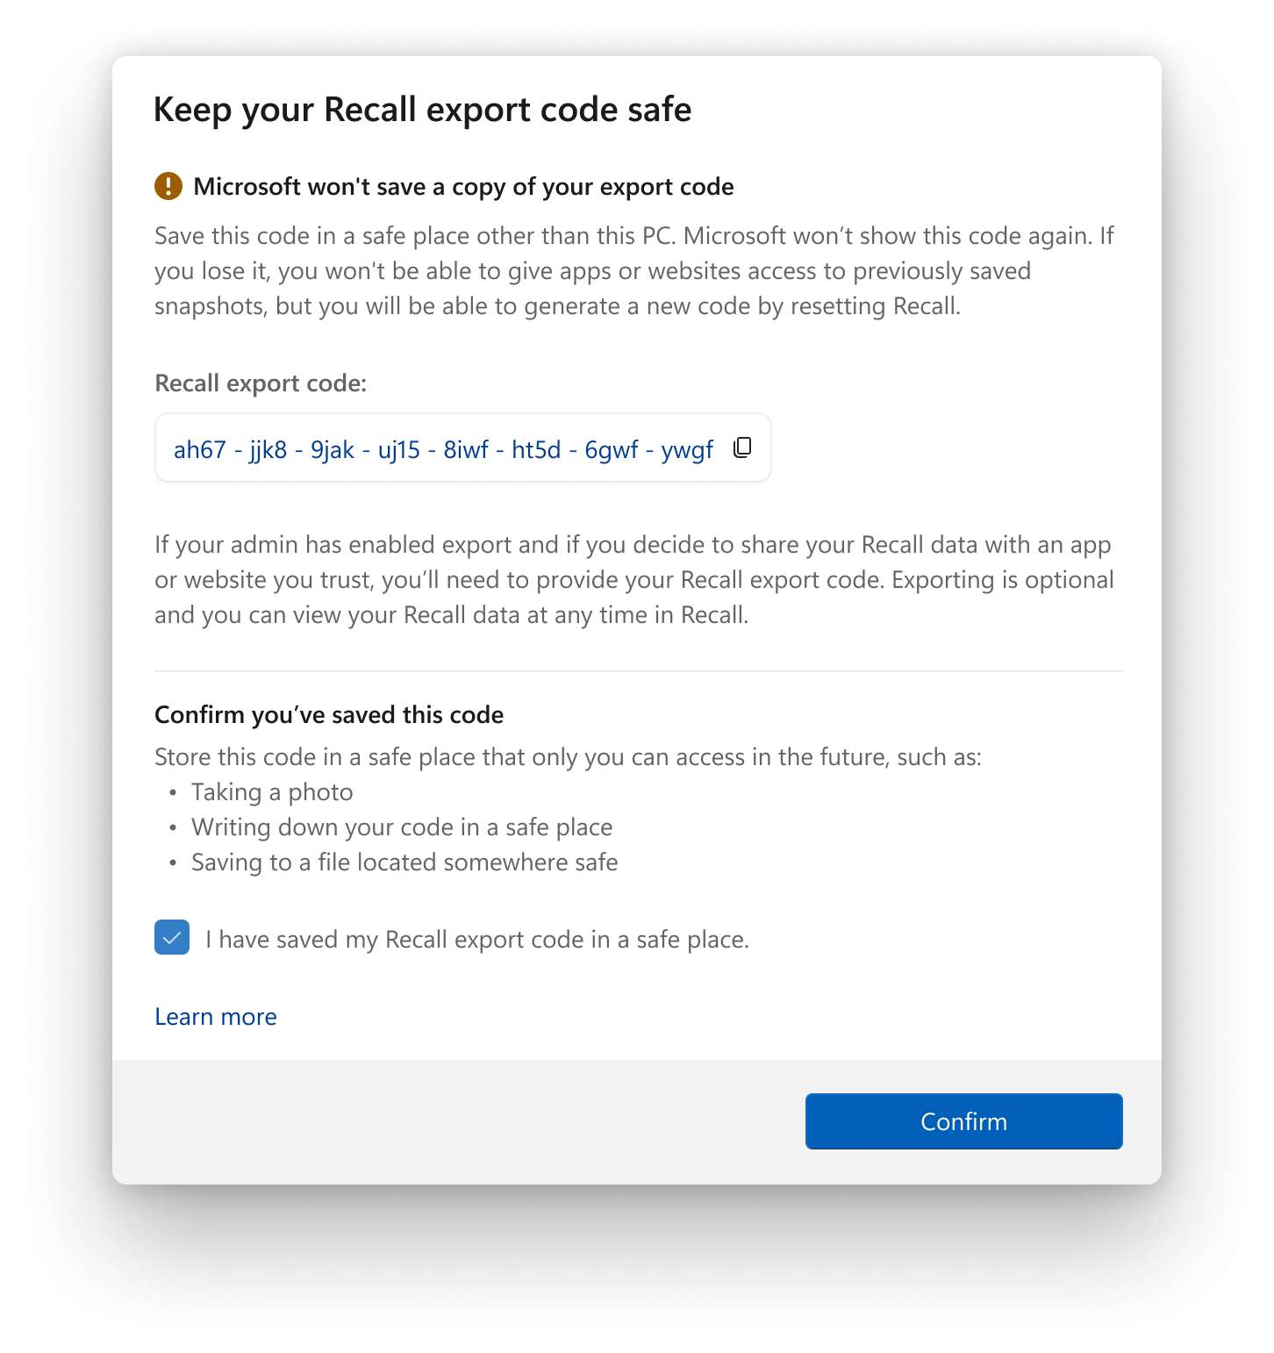Click the paragraph starting "If your admin has enabled export"
The image size is (1274, 1353).
click(633, 580)
